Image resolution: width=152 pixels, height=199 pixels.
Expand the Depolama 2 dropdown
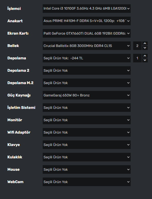click(x=86, y=70)
